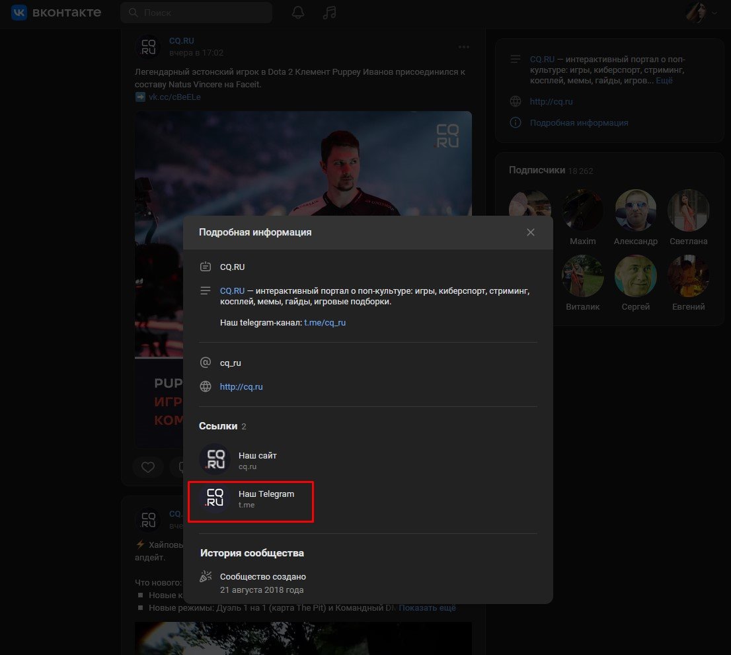
Task: Click sidebar CQ.RU link in description
Action: coord(542,60)
